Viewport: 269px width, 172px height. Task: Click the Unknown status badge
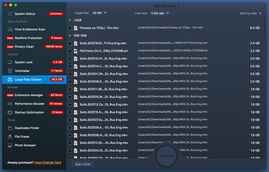coord(56,14)
